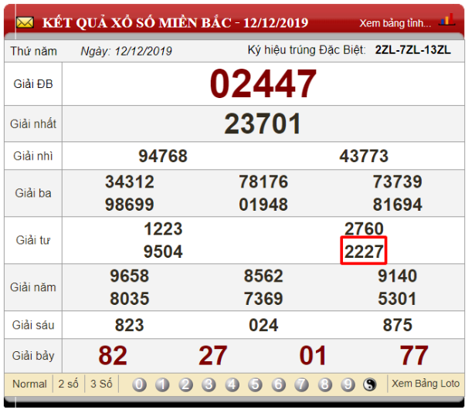This screenshot has height=413, width=475.
Task: Click the bar chart statistics icon
Action: tap(446, 20)
